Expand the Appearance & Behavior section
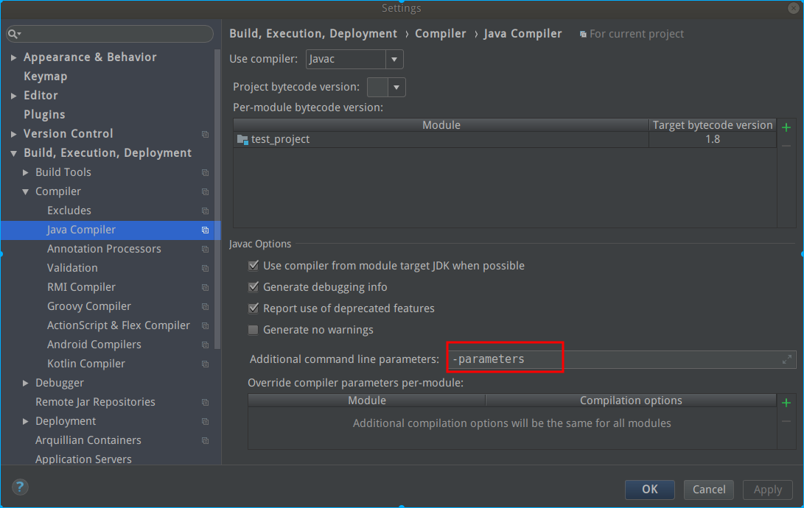804x508 pixels. [x=14, y=57]
